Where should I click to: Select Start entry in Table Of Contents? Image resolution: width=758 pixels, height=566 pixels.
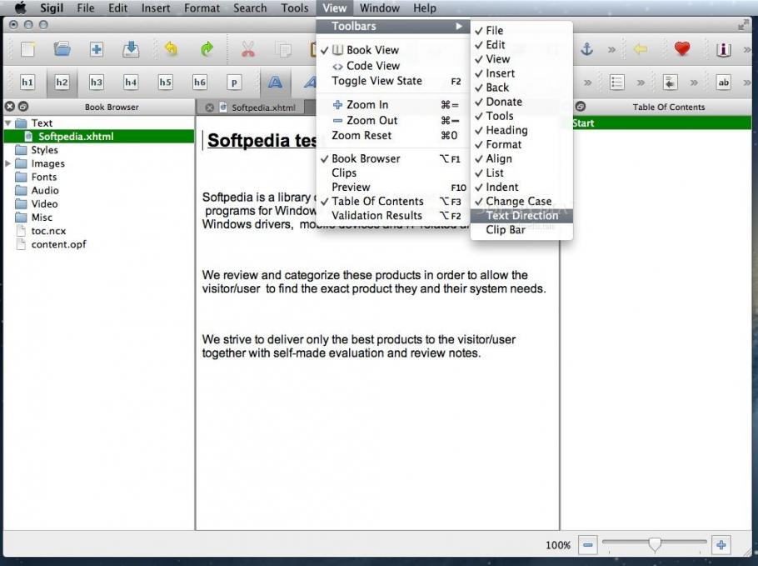(661, 123)
